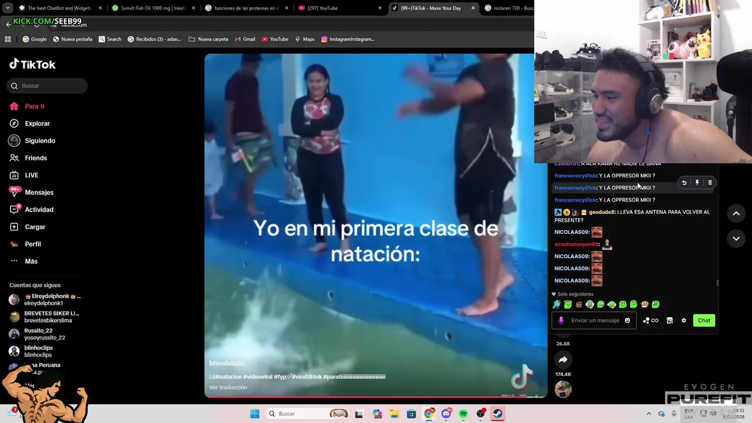Open the chat shop icon
The height and width of the screenshot is (423, 752).
click(669, 320)
